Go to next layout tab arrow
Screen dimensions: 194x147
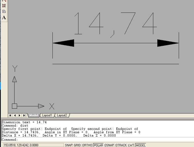[x=19, y=115]
